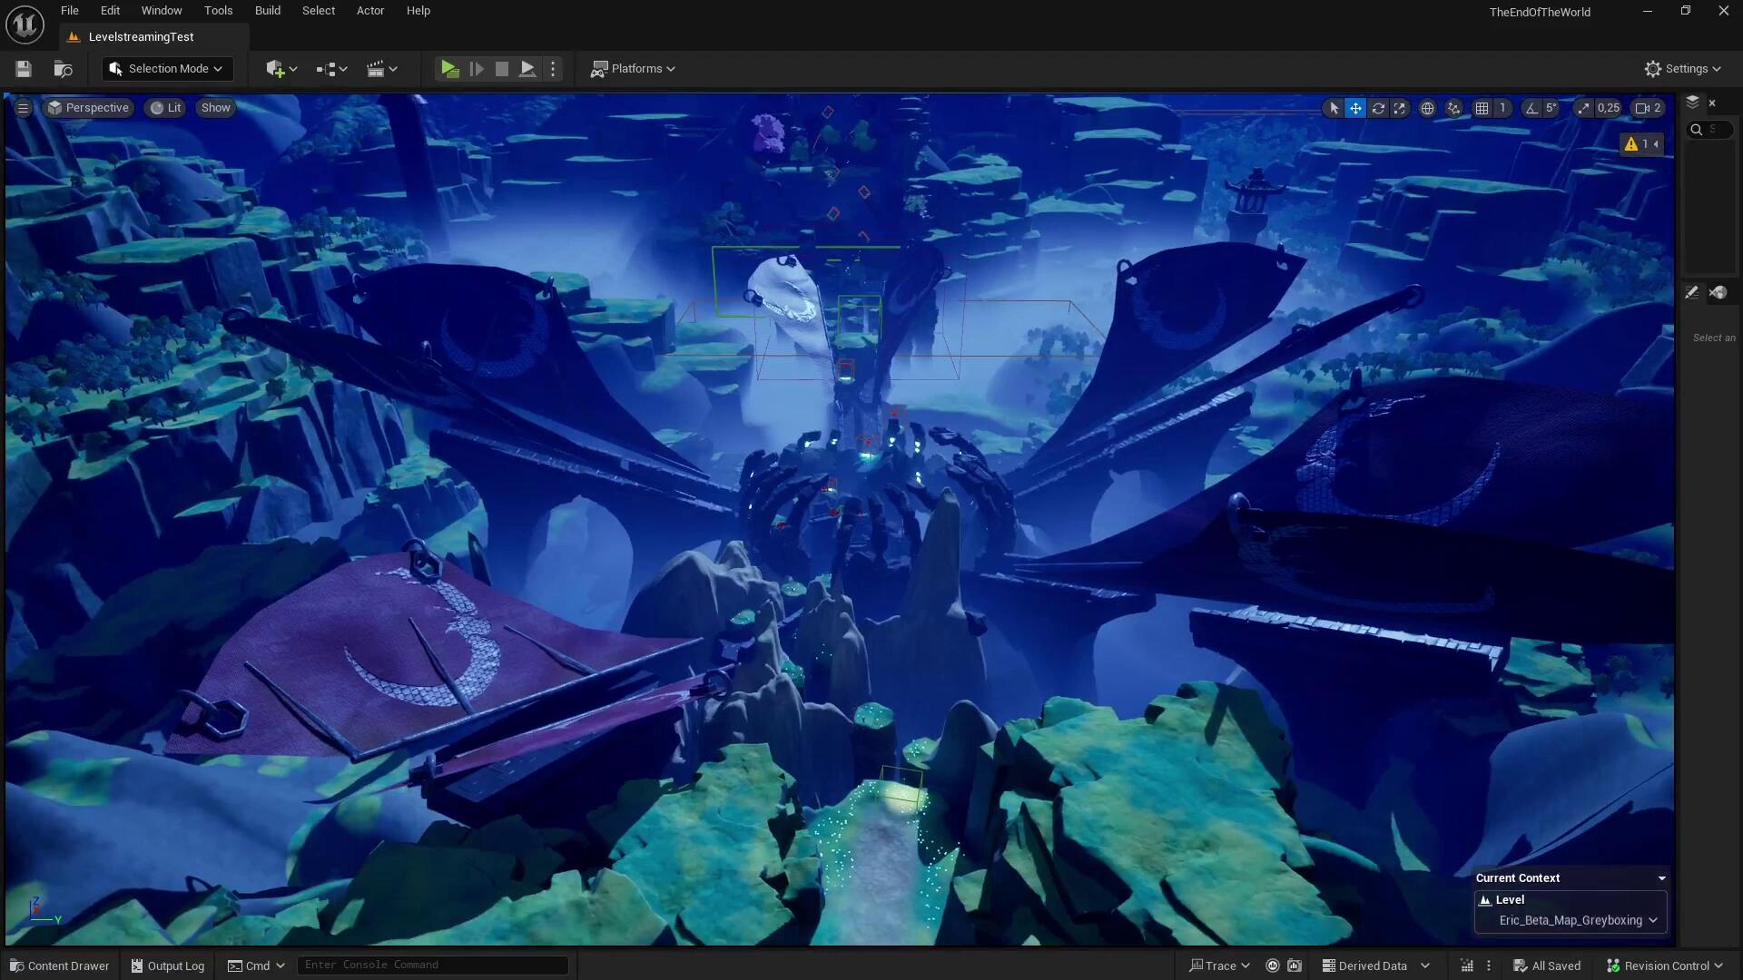Click the trace snapshot camera icon
Screen dimensions: 1743x980
click(x=1295, y=965)
